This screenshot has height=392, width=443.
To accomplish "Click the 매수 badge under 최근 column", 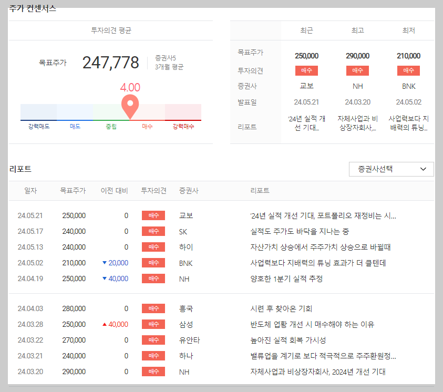I will (306, 70).
